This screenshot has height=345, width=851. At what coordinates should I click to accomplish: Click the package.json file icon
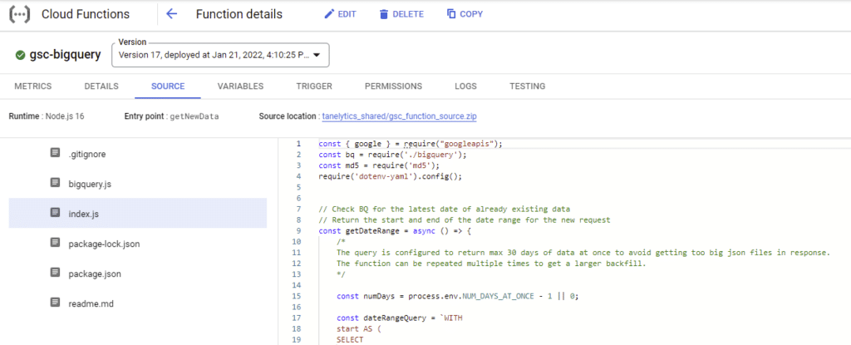[x=55, y=273]
